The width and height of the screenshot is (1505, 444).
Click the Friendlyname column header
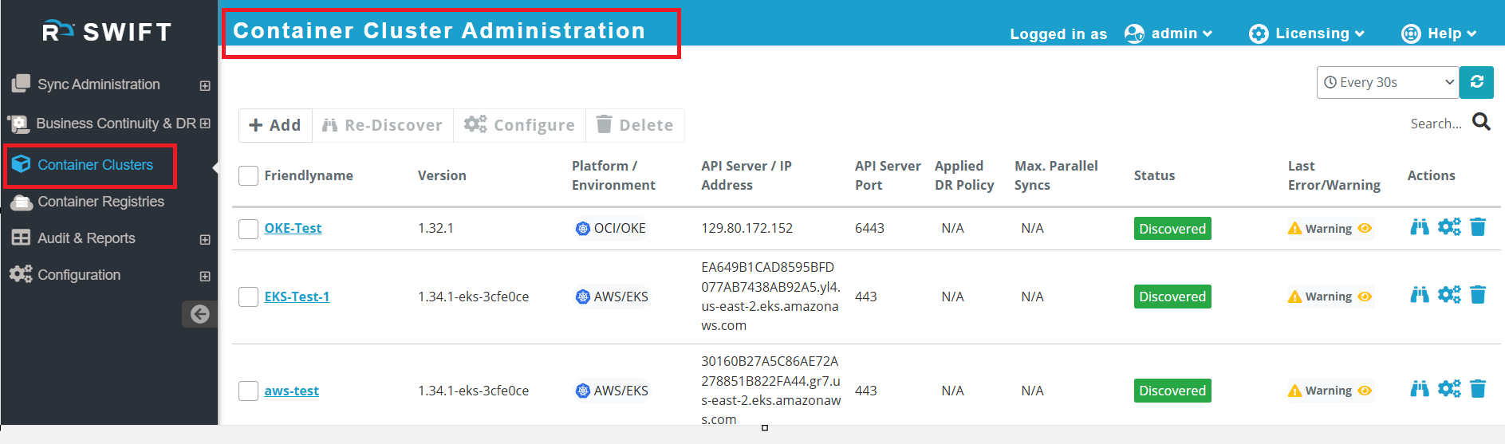click(x=309, y=175)
